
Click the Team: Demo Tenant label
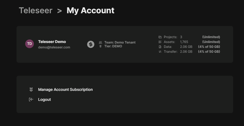[x=120, y=42]
